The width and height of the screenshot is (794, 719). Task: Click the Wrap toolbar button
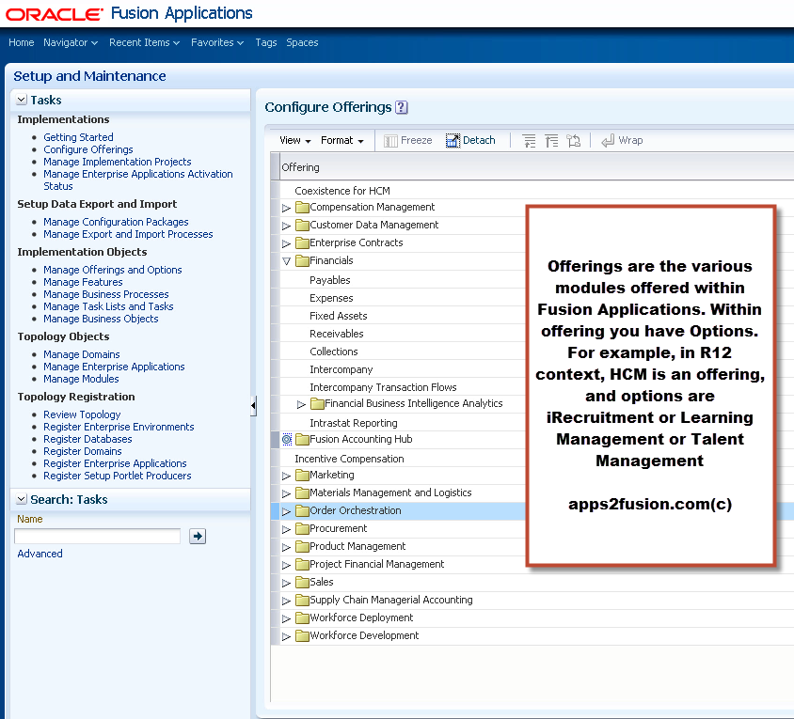pyautogui.click(x=623, y=140)
